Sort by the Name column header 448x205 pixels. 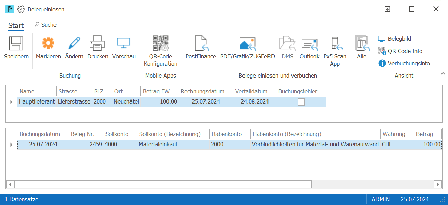(37, 91)
